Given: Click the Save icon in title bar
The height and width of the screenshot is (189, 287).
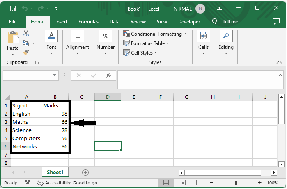Looking at the screenshot, I should (x=13, y=8).
